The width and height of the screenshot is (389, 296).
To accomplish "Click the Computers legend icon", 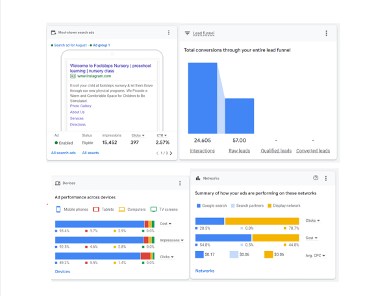I will point(122,209).
